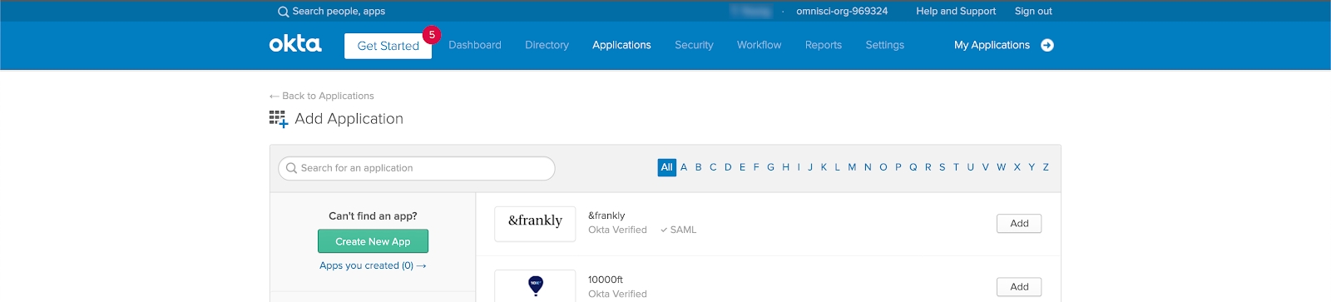Open the Applications menu
This screenshot has width=1331, height=302.
621,45
